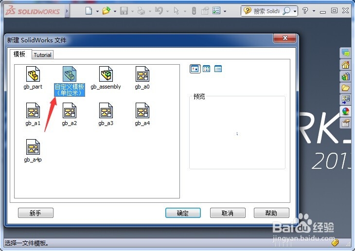Open the Help dropdown arrow

click(314, 11)
